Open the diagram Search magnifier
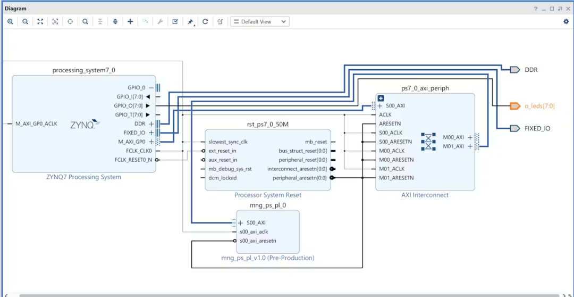This screenshot has width=574, height=297. tap(85, 22)
